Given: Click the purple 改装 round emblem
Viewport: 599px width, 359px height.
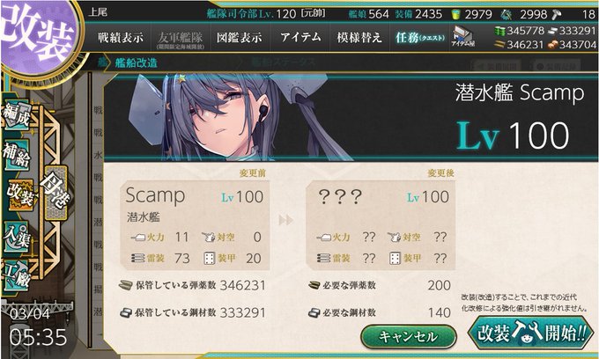Looking at the screenshot, I should pos(40,38).
